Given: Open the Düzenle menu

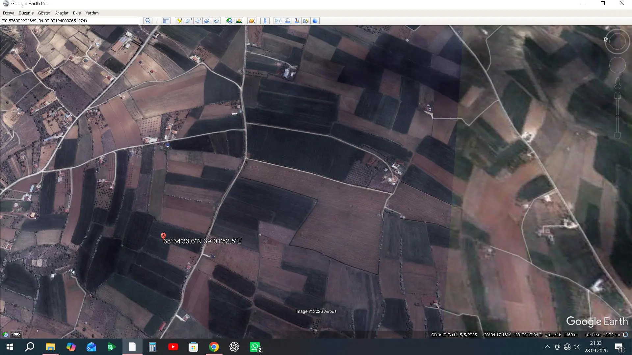Looking at the screenshot, I should coord(26,13).
